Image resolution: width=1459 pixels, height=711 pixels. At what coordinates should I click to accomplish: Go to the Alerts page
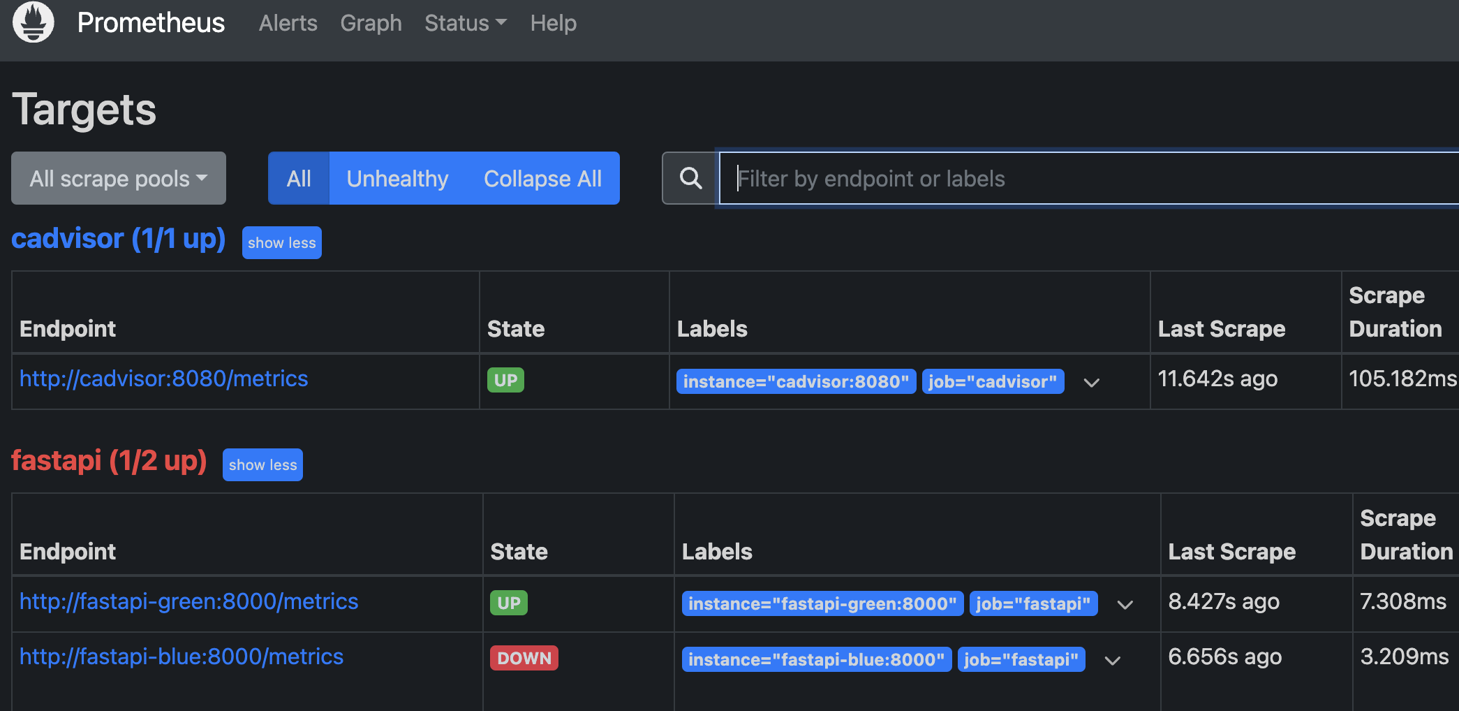click(288, 23)
